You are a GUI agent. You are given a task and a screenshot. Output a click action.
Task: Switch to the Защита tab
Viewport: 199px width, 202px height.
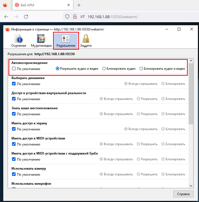coord(86,41)
